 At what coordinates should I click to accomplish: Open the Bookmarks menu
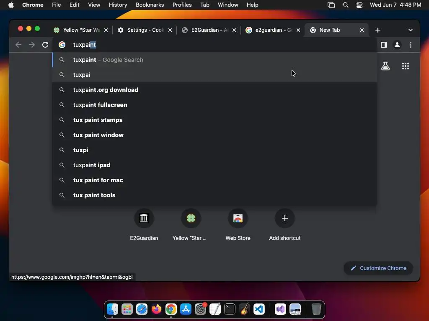[x=150, y=5]
